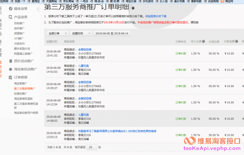
Task: Click the globe icon of 百度一下 bookmark
Action: (12, 1)
